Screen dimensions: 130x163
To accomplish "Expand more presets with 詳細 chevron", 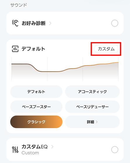I will [x=97, y=122].
